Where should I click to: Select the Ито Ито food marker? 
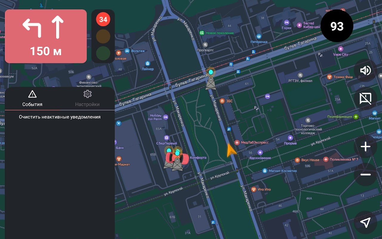click(x=254, y=189)
